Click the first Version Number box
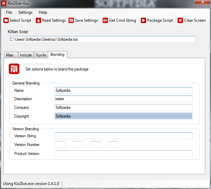 click(60, 145)
